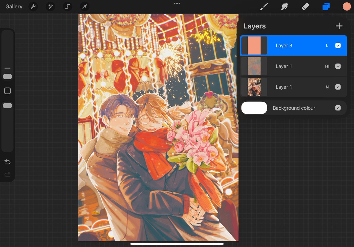Close the Layers panel via layers icon
The image size is (354, 247).
point(326,6)
